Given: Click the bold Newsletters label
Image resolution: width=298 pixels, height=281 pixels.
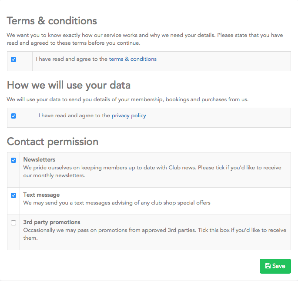Looking at the screenshot, I should (x=39, y=160).
